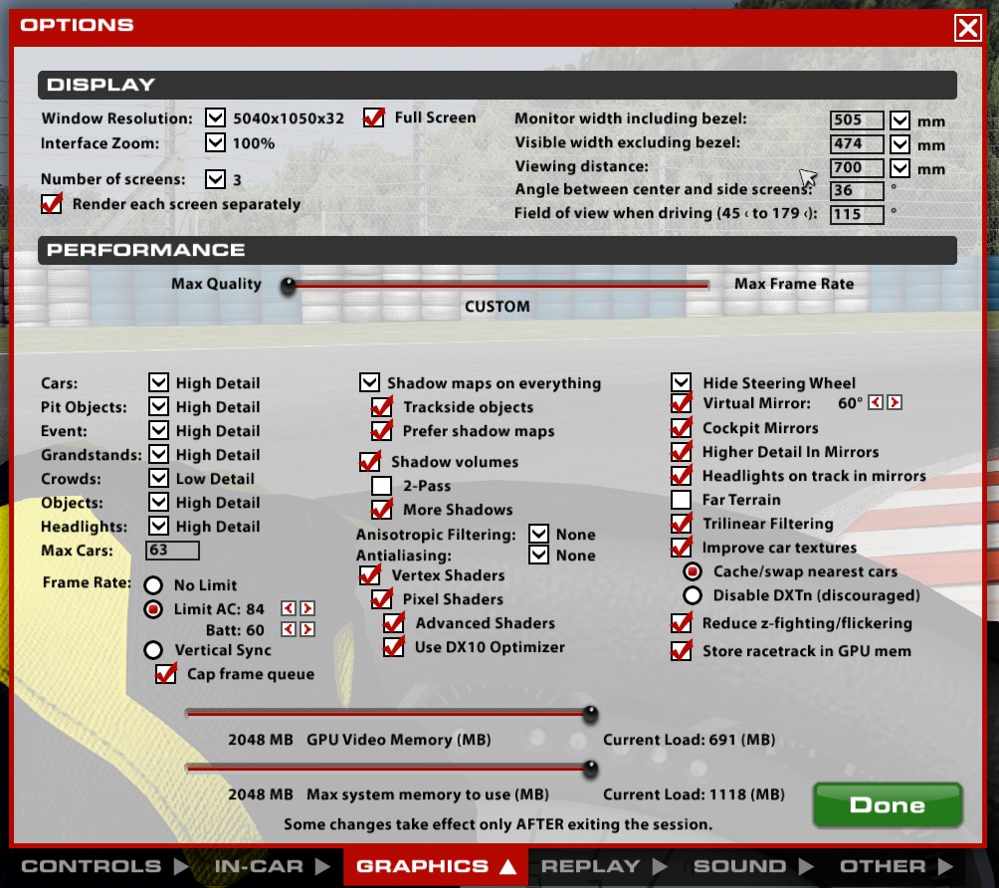Select Limit frame rate radio button
Image resolution: width=999 pixels, height=888 pixels.
[x=153, y=609]
